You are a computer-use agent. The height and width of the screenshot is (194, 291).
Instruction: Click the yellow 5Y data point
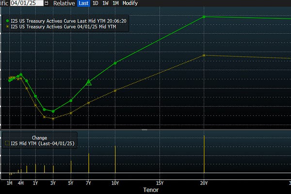[x=71, y=113]
